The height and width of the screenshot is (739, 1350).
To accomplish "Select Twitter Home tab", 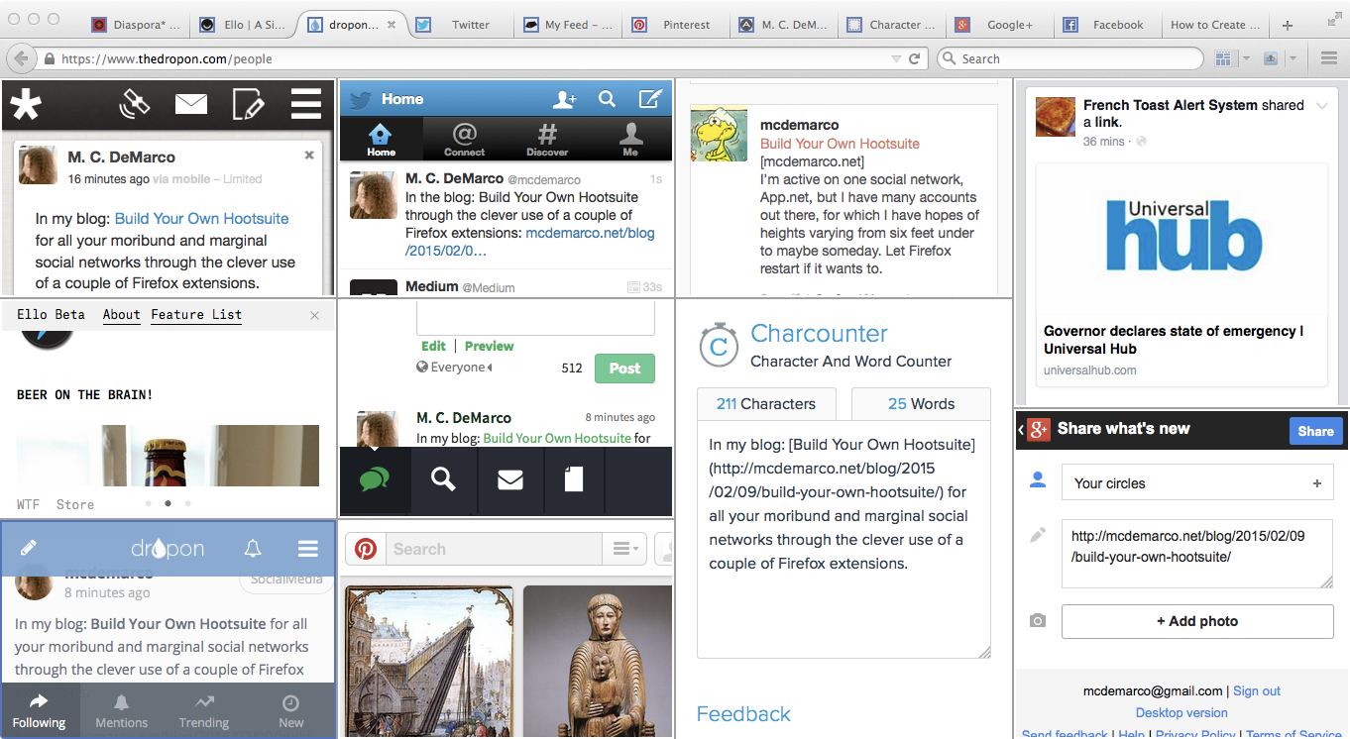I will pyautogui.click(x=381, y=139).
